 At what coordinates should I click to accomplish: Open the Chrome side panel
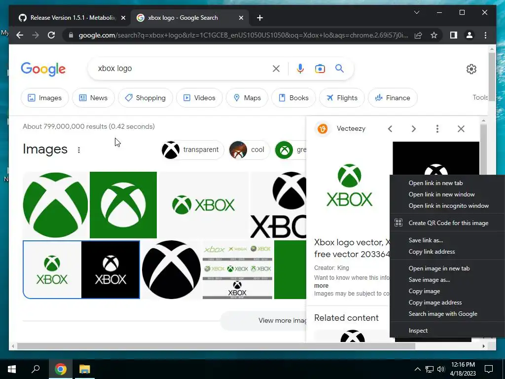point(454,35)
